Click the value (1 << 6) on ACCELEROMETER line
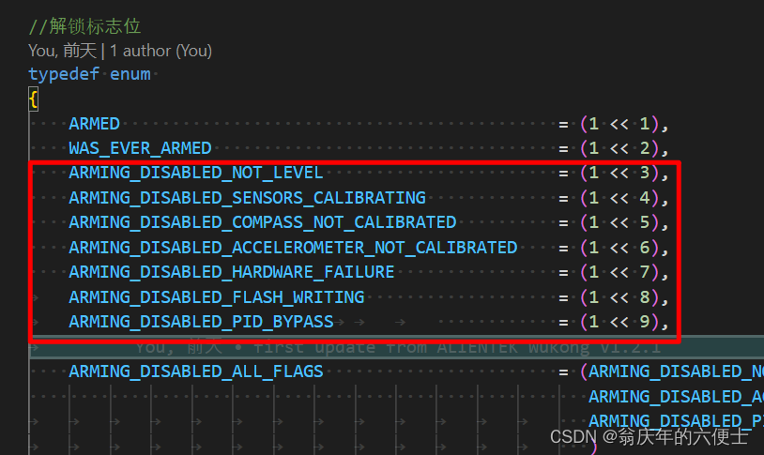Screen dimensions: 764x455 tap(619, 248)
